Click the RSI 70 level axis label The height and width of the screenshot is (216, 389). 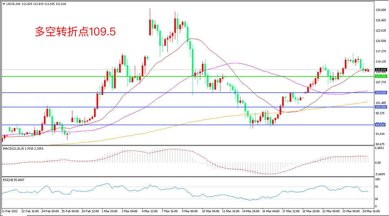pos(377,187)
